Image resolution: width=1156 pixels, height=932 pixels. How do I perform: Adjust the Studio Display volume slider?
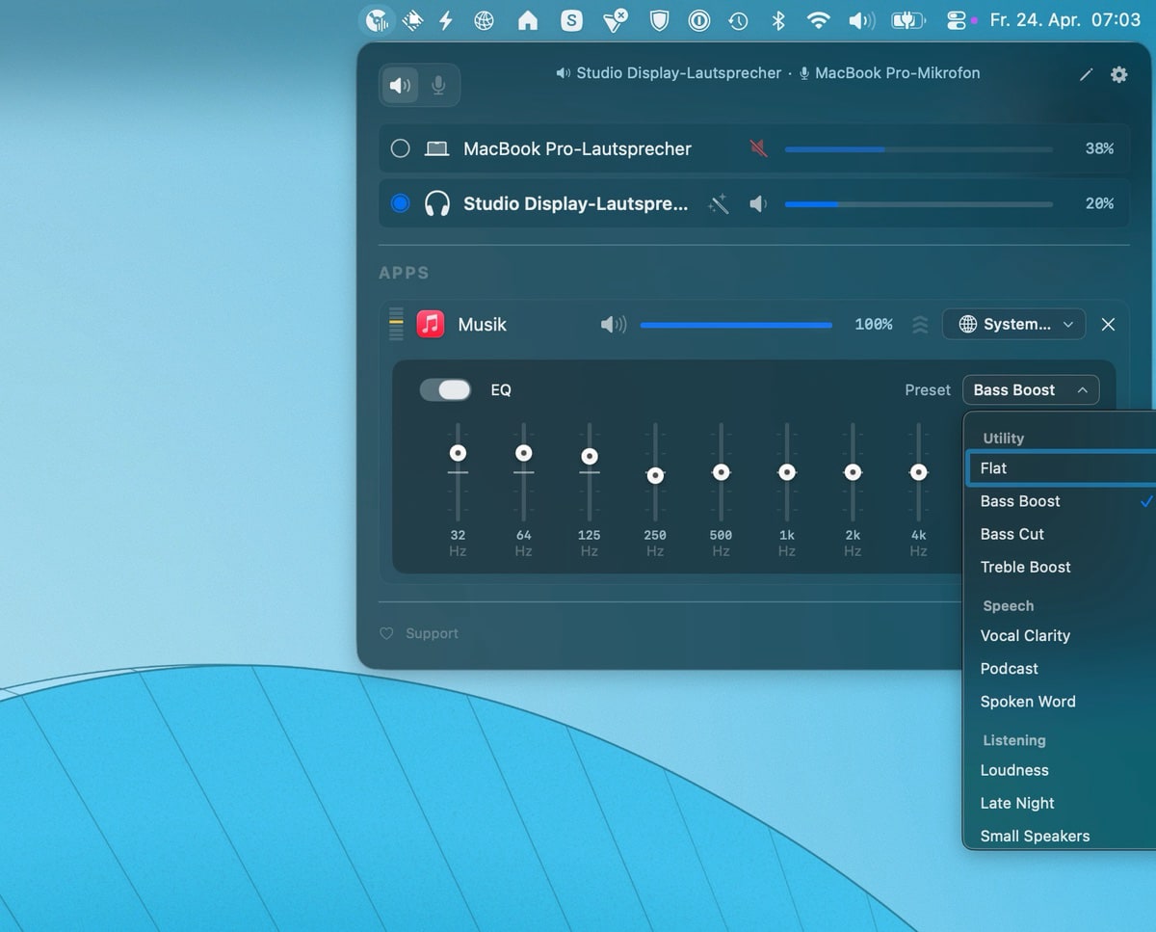point(918,203)
